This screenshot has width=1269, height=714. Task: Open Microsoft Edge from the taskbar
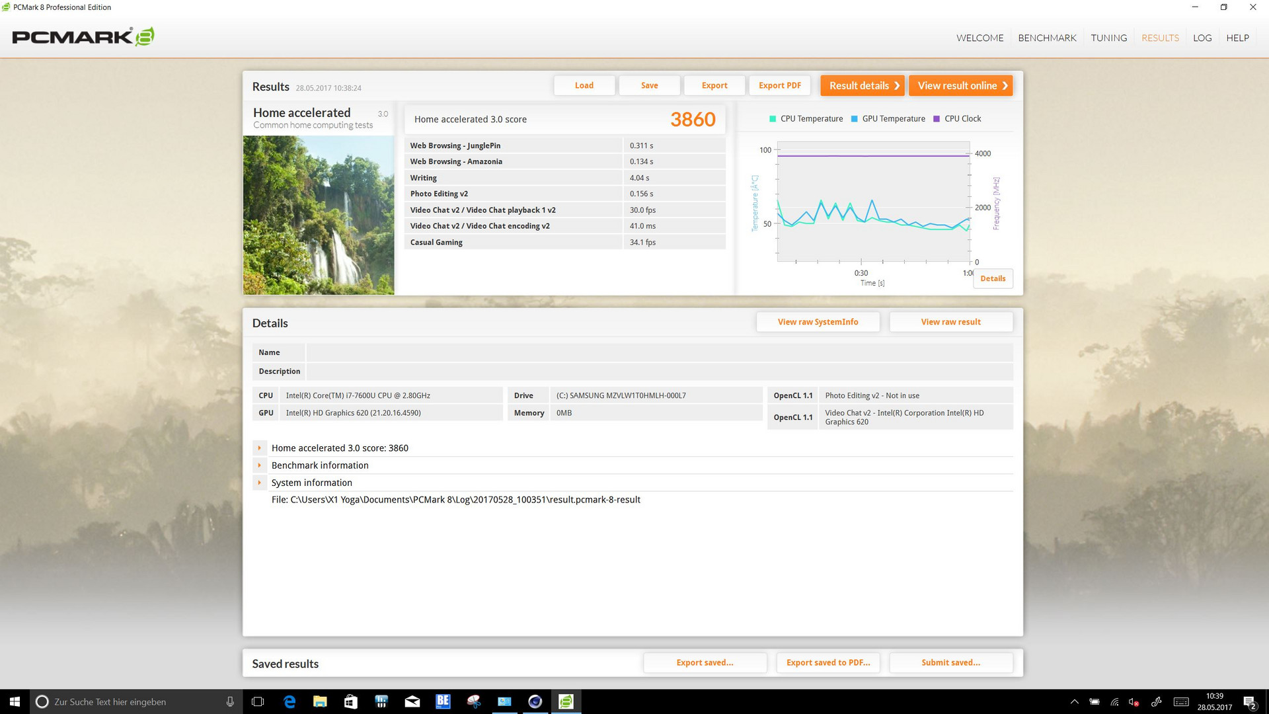(289, 701)
